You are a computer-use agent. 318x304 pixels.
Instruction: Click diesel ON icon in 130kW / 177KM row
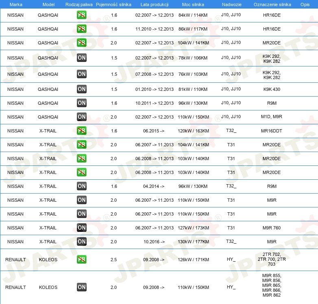(x=81, y=241)
